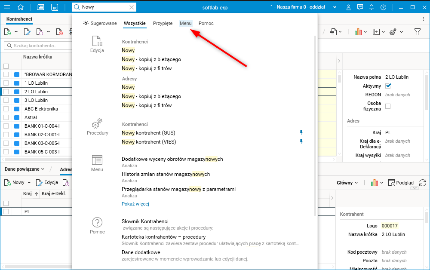Show contractor info document icon
Screen dimensions: 430x270
[40, 32]
